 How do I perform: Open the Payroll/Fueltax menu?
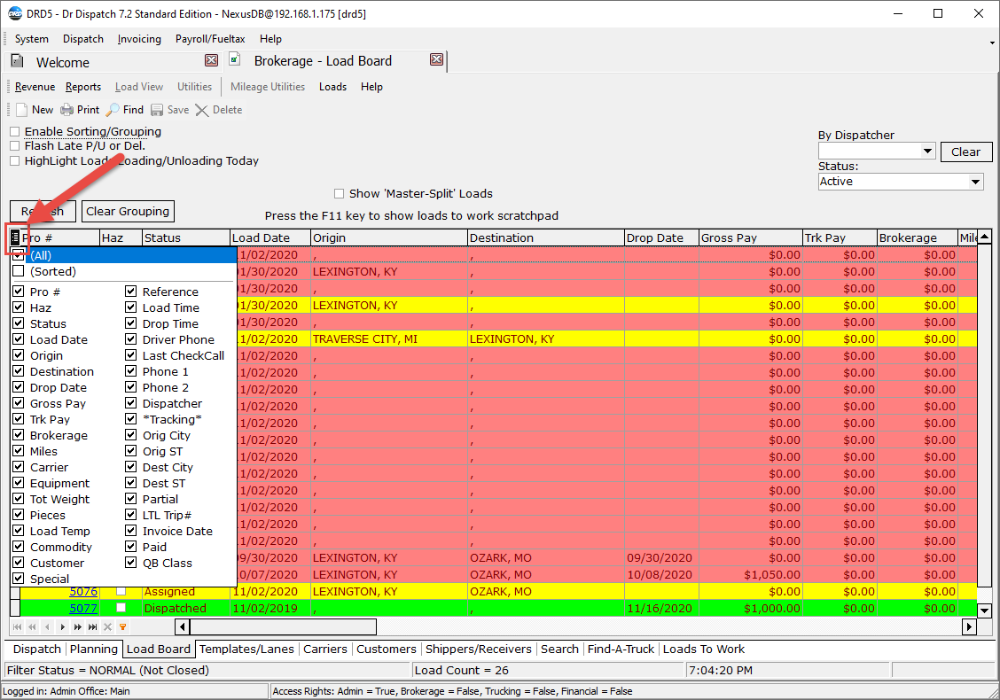coord(210,39)
